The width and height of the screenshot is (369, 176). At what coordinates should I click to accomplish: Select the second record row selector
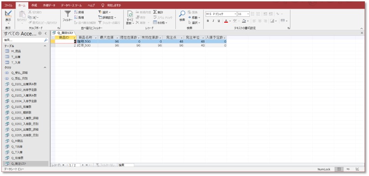click(53, 45)
